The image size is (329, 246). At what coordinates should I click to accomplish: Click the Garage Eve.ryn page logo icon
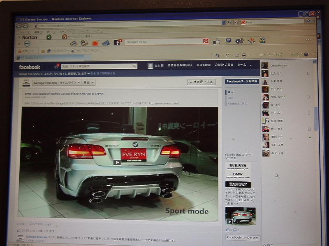(26, 83)
